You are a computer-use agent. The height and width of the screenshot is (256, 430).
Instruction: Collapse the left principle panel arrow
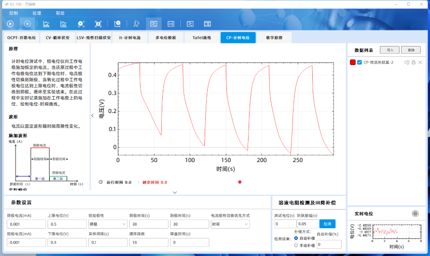[x=93, y=116]
